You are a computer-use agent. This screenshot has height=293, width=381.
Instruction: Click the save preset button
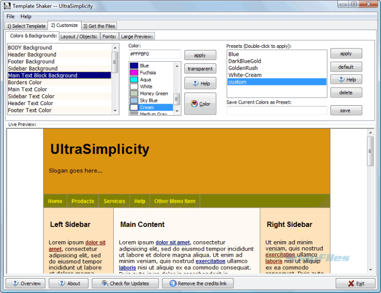tap(346, 110)
